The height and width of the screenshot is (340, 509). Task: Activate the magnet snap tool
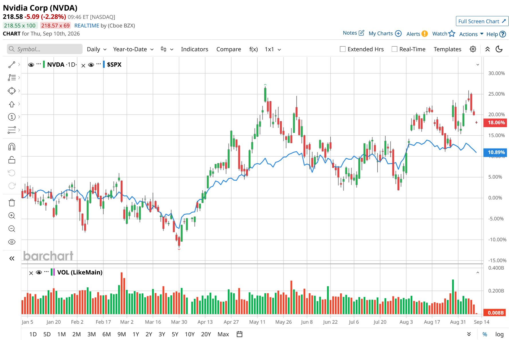click(12, 147)
